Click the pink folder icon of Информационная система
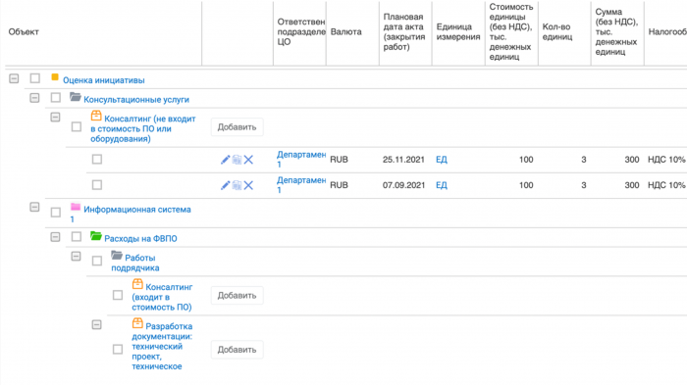Viewport: 687px width, 385px height. (x=76, y=207)
